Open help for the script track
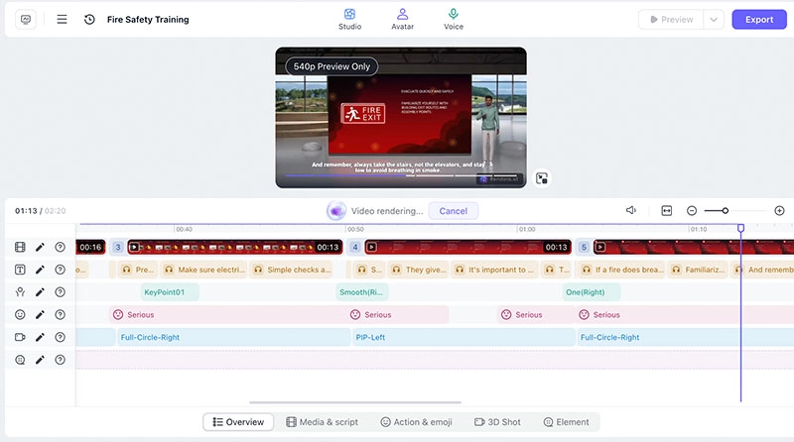The width and height of the screenshot is (794, 442). point(60,270)
